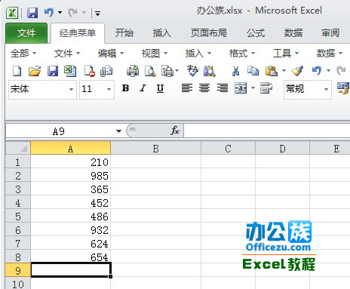The width and height of the screenshot is (350, 289).
Task: Cut selection with scissors icon
Action: [235, 71]
